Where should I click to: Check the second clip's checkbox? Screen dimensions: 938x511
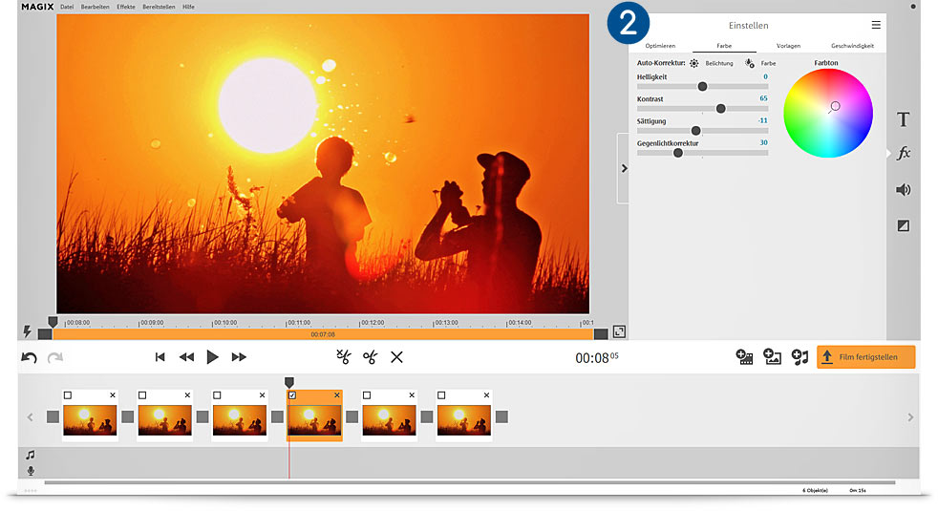tap(142, 394)
